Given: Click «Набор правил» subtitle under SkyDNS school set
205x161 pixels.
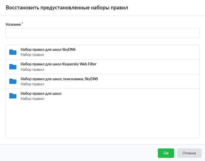Looking at the screenshot, I should (x=32, y=55).
